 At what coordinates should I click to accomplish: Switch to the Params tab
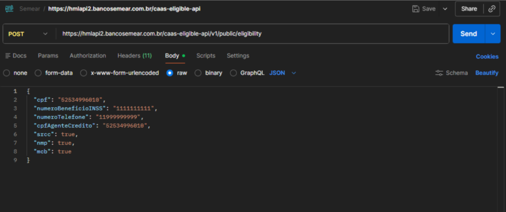tap(48, 56)
